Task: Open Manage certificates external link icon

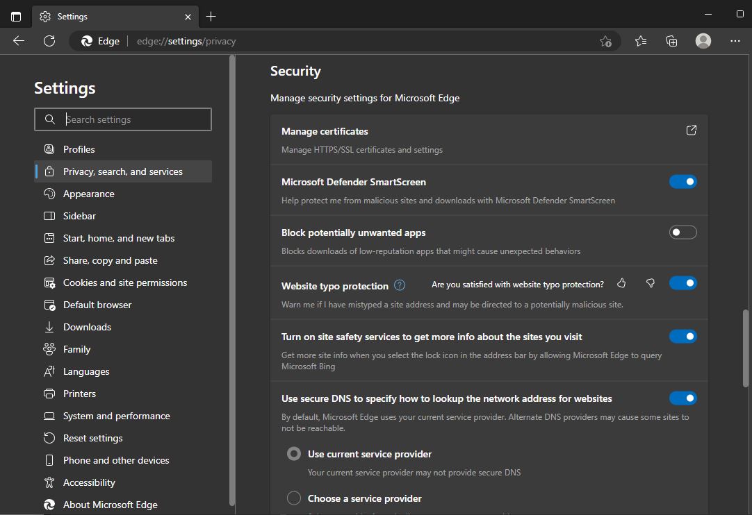Action: (691, 130)
